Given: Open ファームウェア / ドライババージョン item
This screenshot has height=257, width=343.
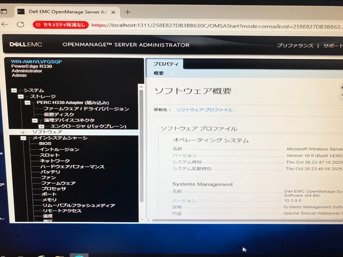Looking at the screenshot, I should coord(86,109).
